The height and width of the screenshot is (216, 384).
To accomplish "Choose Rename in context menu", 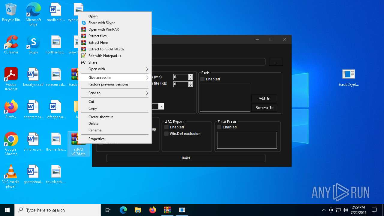I will pos(115,130).
